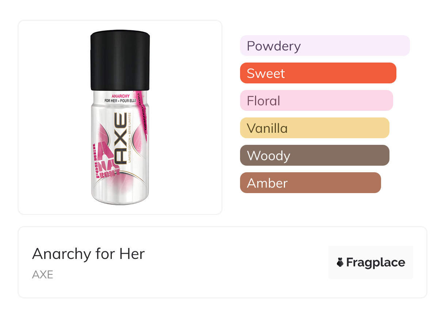Click the Fragplace perfume bottle logo icon
This screenshot has height=316, width=445.
[x=340, y=262]
